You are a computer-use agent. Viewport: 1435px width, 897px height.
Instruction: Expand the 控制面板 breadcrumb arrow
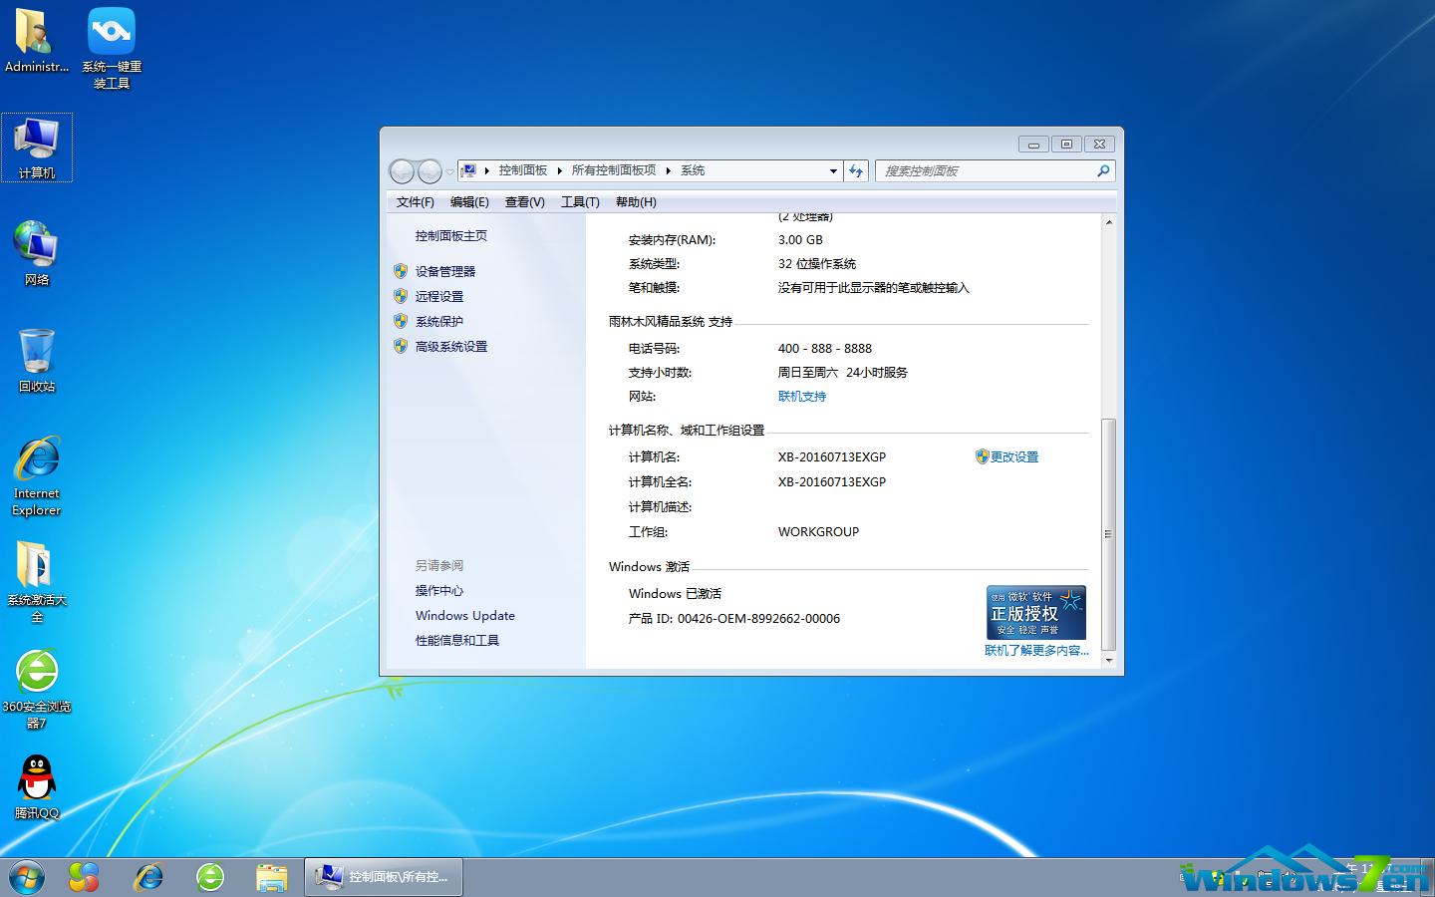click(558, 170)
